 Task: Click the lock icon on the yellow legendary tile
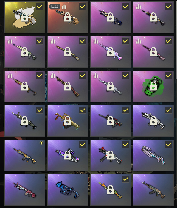24,17
